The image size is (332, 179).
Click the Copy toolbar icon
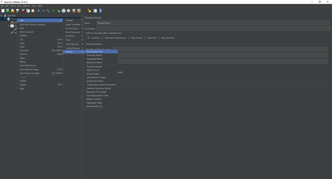(x=28, y=11)
